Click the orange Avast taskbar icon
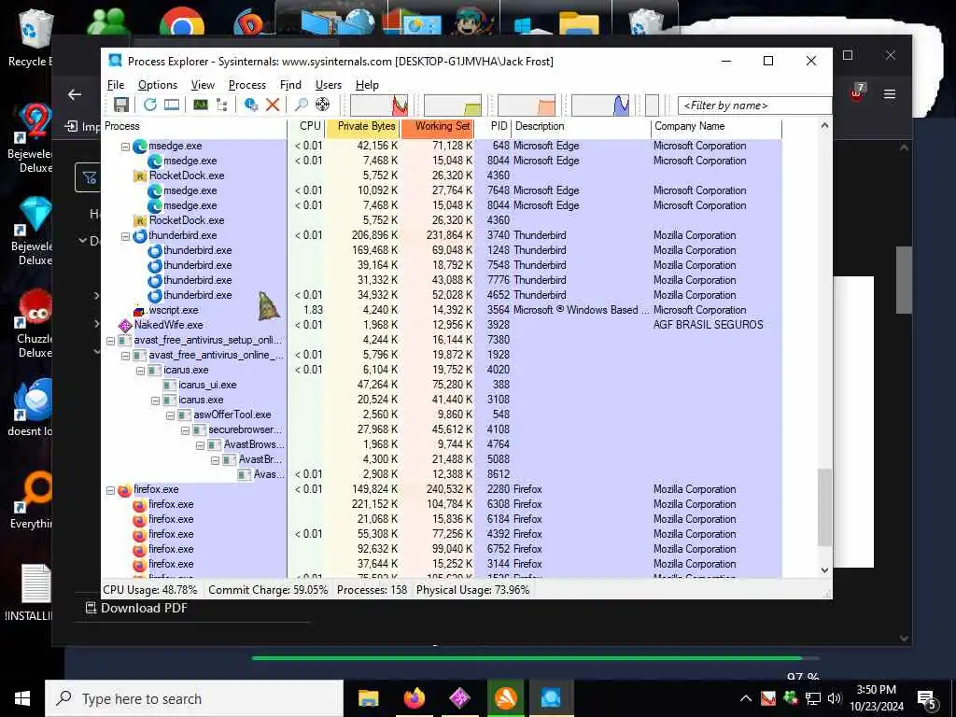This screenshot has height=717, width=956. (x=505, y=698)
